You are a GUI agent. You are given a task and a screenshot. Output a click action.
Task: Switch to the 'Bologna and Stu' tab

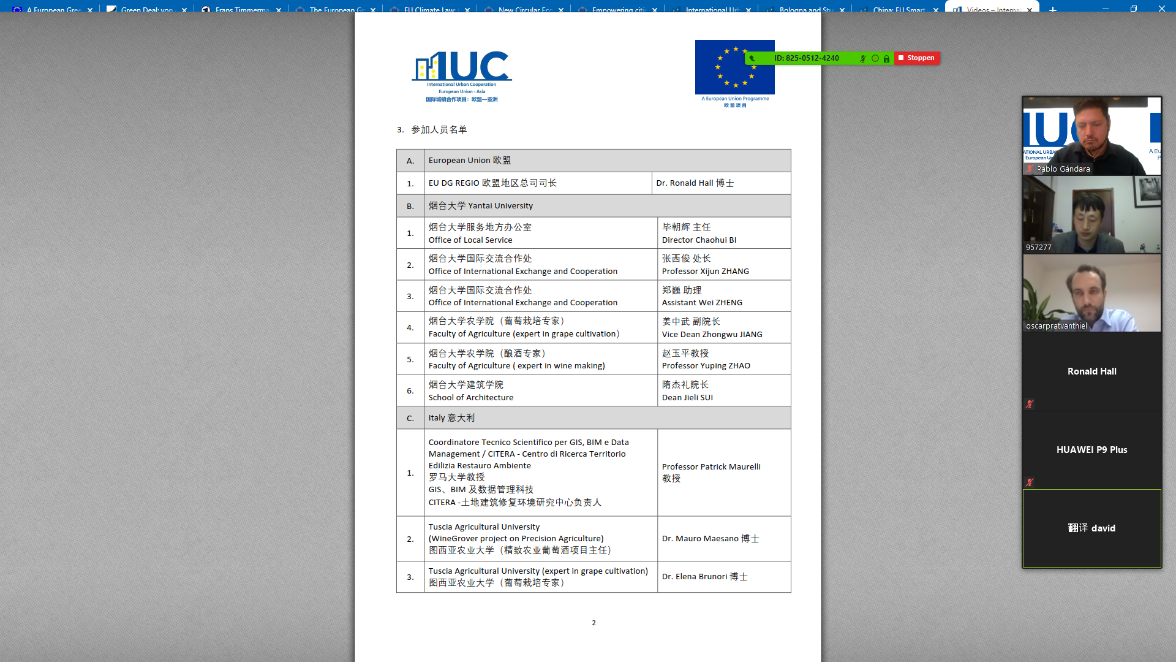(x=805, y=10)
